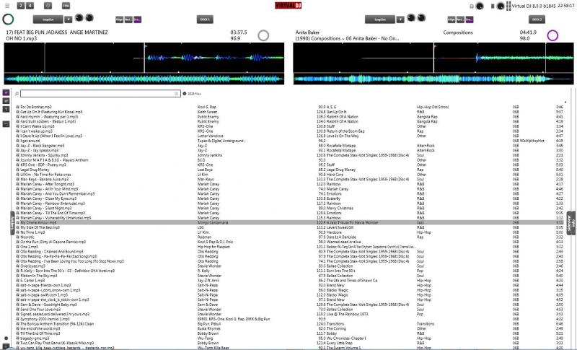Adjust deck 2 second effect knob
This screenshot has width=577, height=350.
(x=421, y=18)
